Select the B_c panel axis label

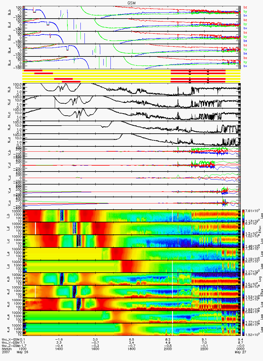click(x=9, y=38)
